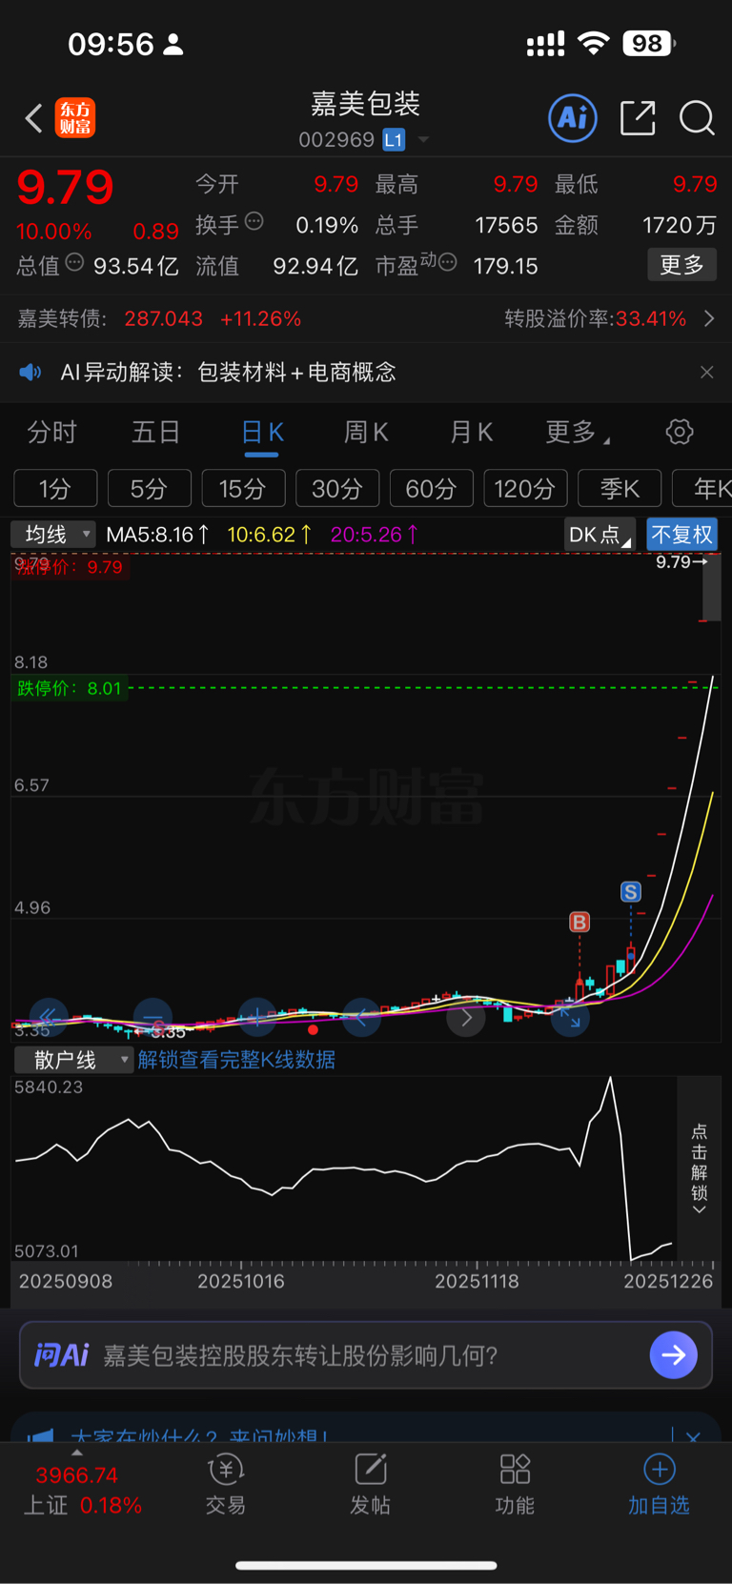Image resolution: width=732 pixels, height=1584 pixels.
Task: Open 更多 quote details button
Action: [681, 264]
